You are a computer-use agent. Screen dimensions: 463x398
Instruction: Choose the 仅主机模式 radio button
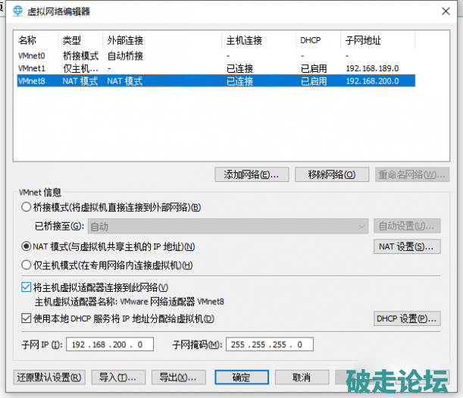27,265
